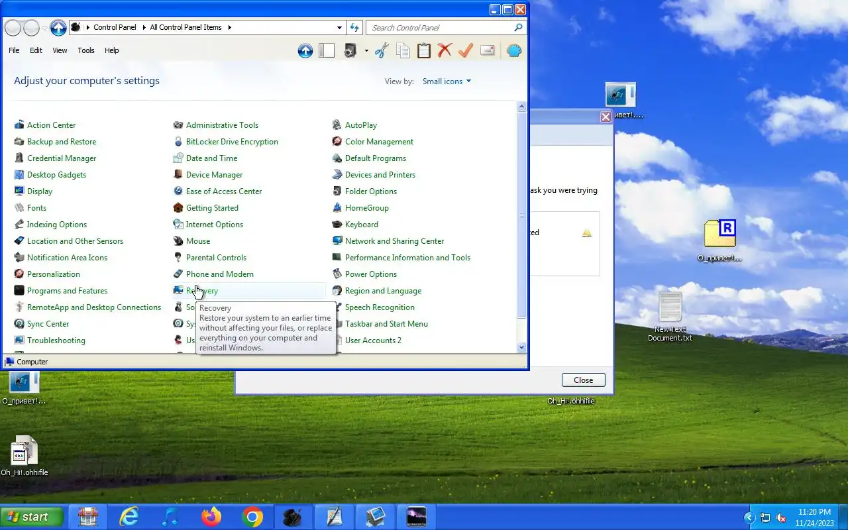848x530 pixels.
Task: Click the vertical scrollbar down arrow
Action: pos(521,348)
